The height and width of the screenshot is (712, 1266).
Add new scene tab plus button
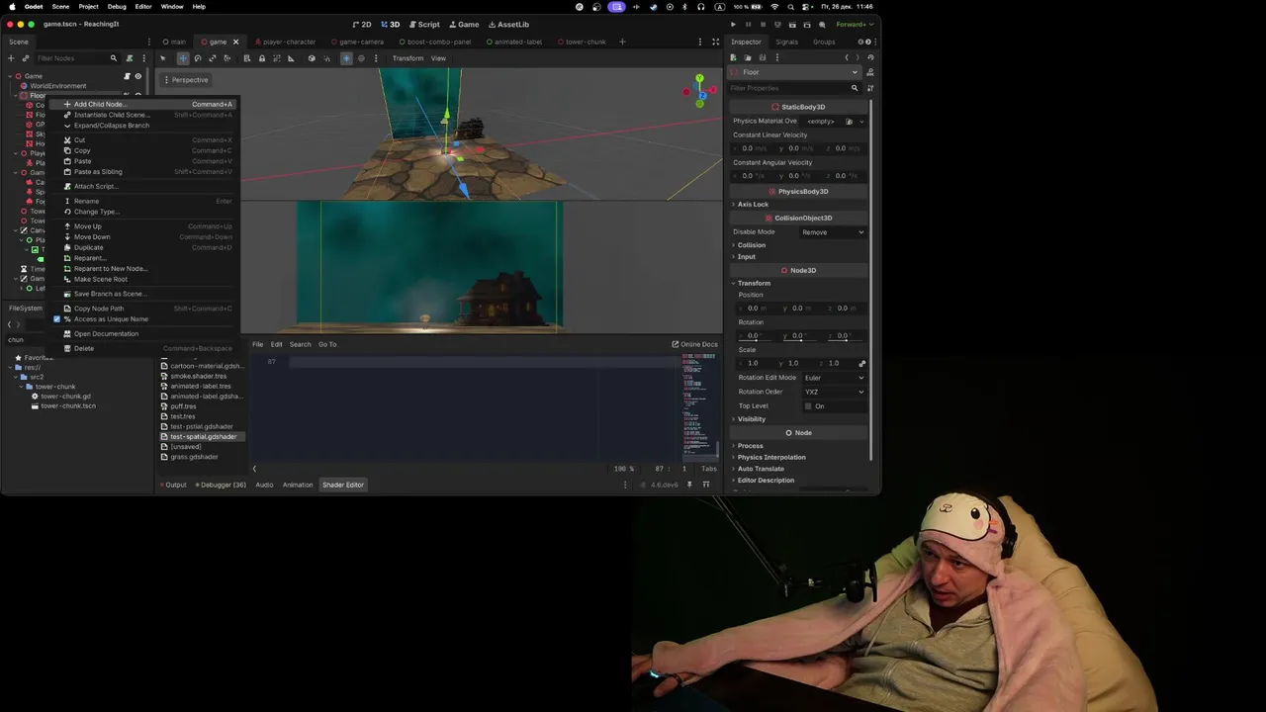622,42
